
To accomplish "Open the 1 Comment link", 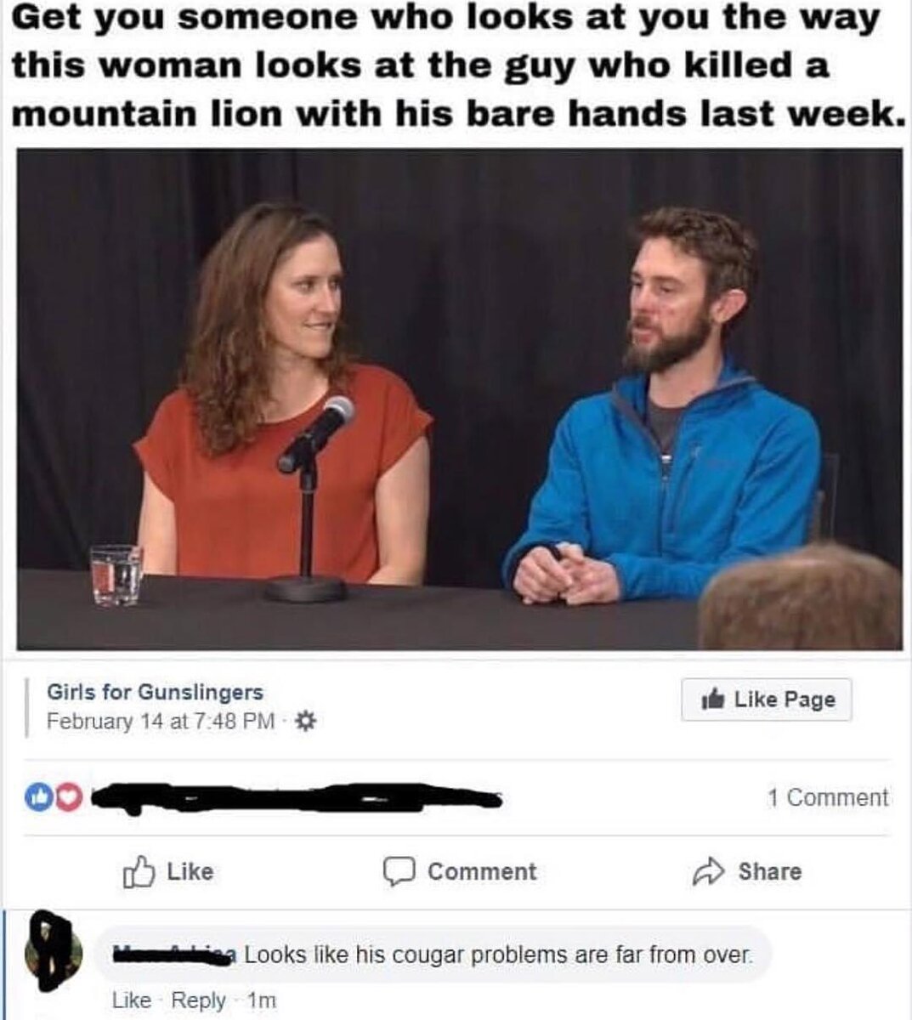I will (827, 797).
